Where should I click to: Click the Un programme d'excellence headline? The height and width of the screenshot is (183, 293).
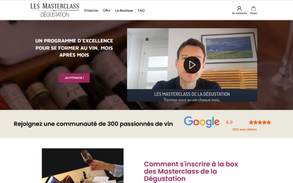click(74, 48)
